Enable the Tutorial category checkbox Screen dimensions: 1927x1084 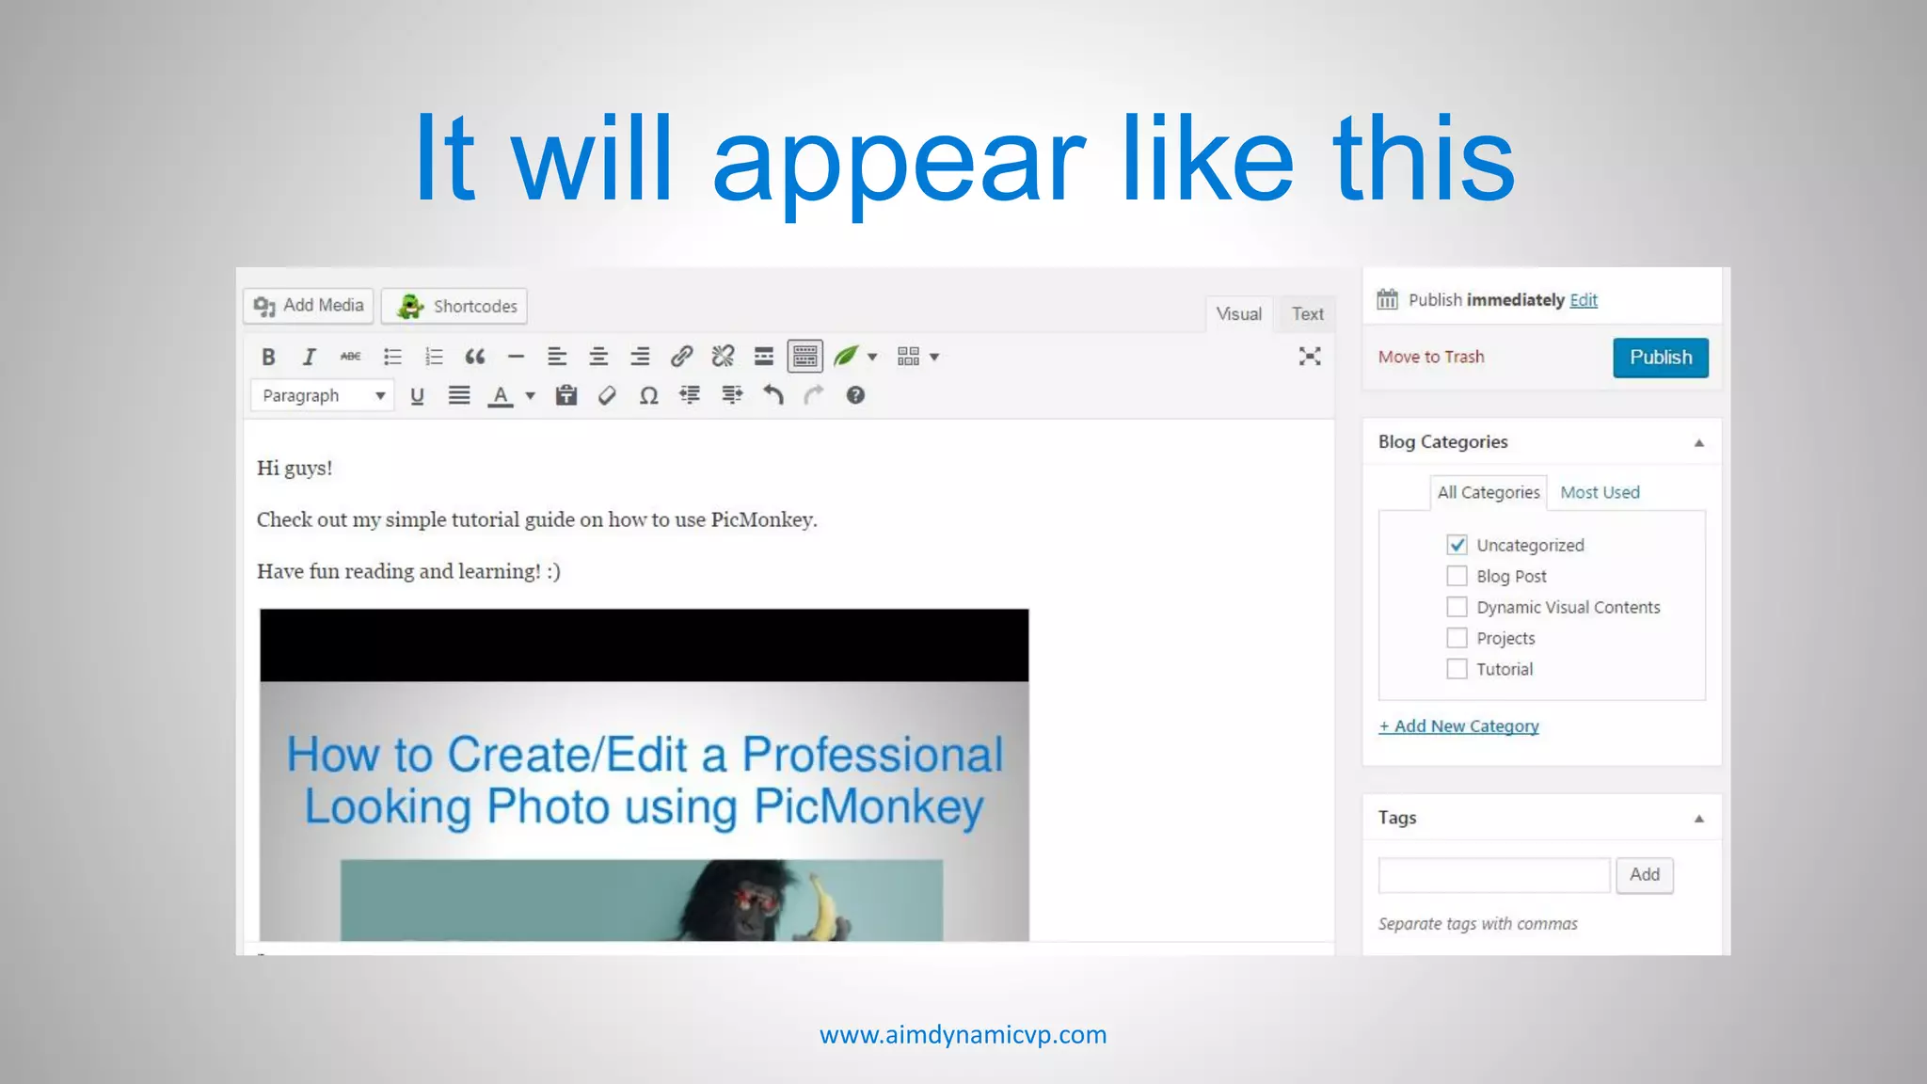[1457, 669]
